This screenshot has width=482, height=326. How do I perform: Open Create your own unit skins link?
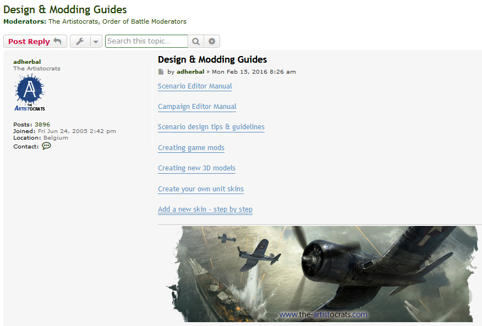click(x=201, y=189)
